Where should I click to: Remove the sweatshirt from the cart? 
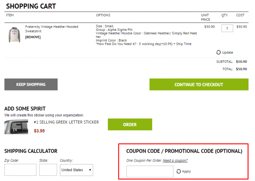(x=33, y=37)
